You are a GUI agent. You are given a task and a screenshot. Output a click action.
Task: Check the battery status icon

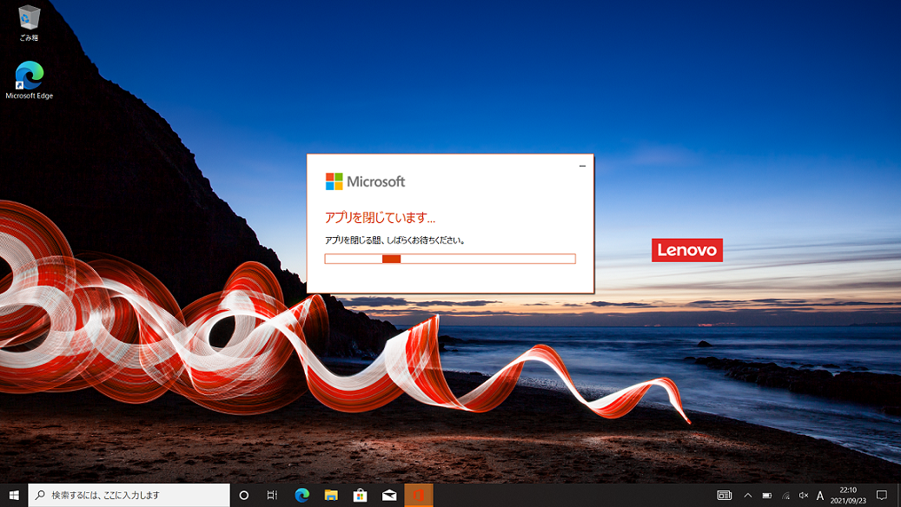coord(766,495)
